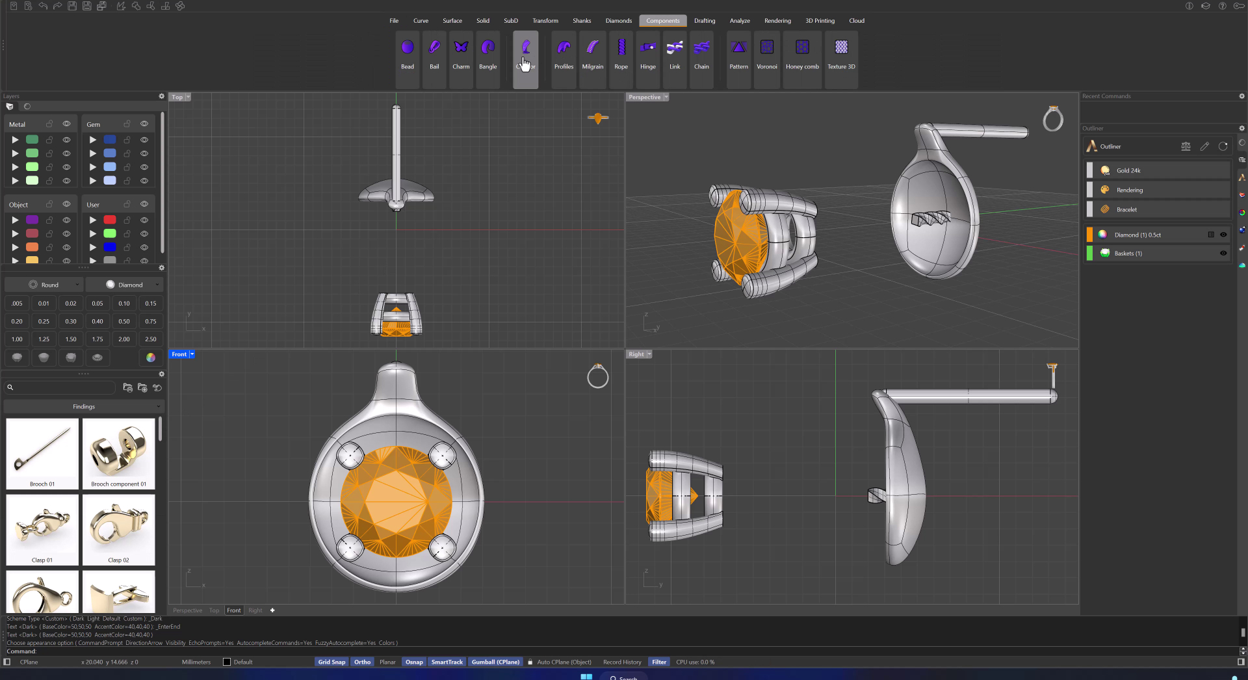
Task: Select the 0.50 carat size button
Action: pyautogui.click(x=123, y=321)
